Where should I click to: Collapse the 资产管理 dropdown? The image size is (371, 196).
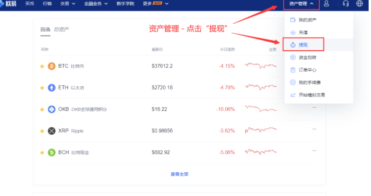301,4
